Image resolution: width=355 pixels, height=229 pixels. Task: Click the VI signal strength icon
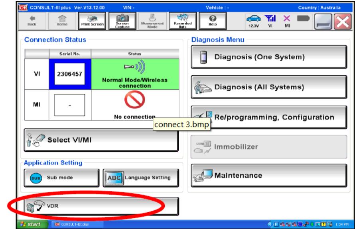(270, 21)
